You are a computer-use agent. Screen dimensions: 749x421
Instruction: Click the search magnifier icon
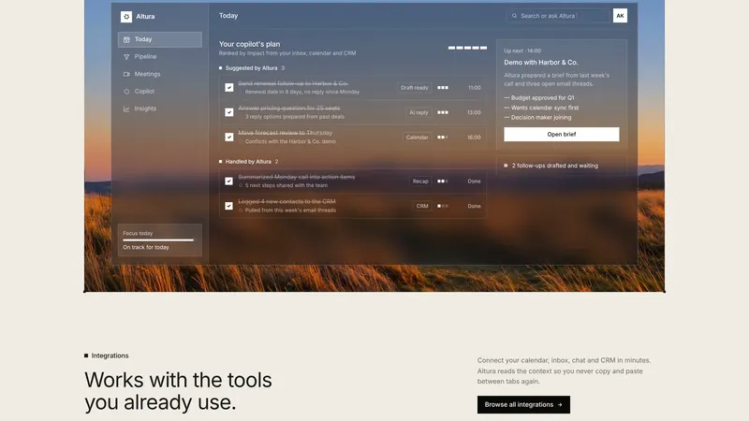click(x=514, y=16)
